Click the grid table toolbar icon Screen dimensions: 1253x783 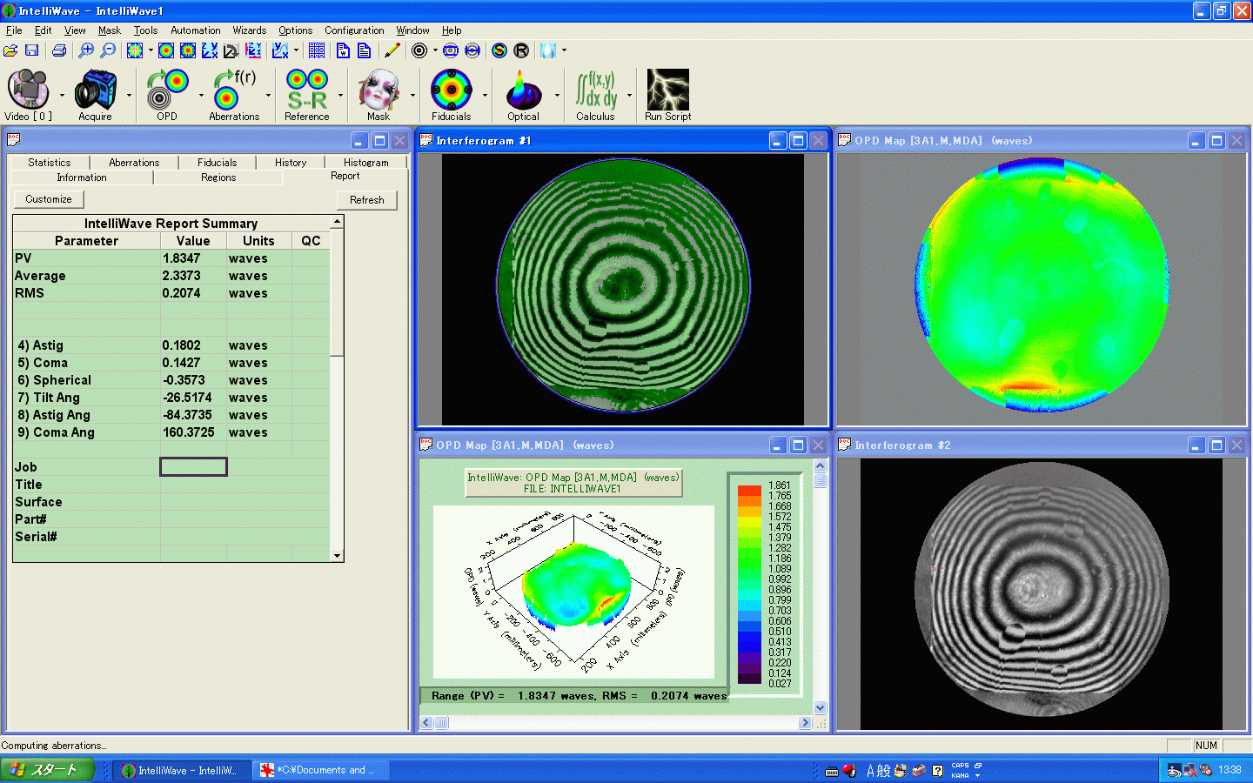(317, 50)
